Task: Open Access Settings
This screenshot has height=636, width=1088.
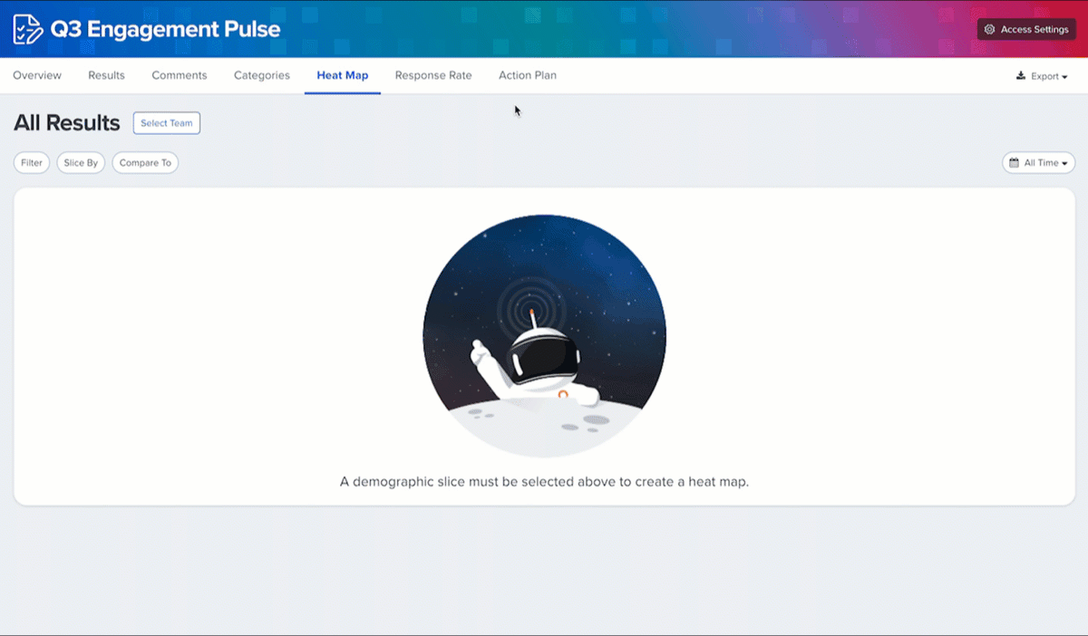Action: (1026, 30)
